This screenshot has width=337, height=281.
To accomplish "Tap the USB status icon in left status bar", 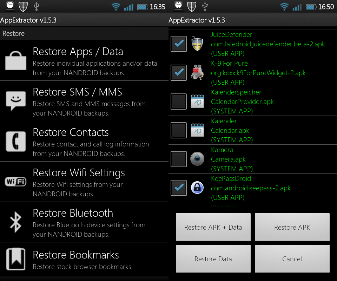I will (x=36, y=6).
